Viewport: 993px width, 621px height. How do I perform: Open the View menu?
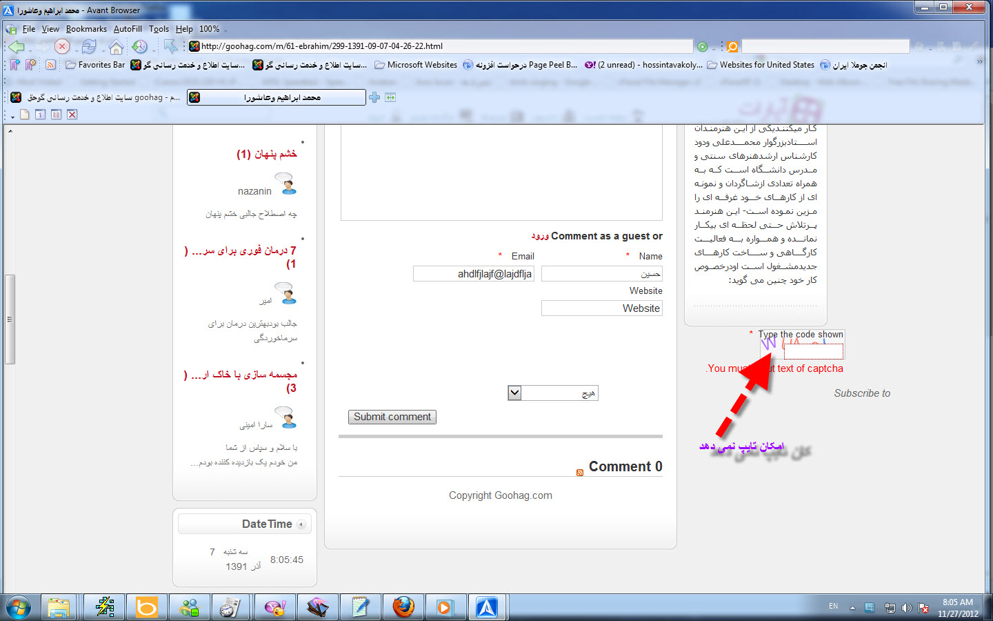50,29
